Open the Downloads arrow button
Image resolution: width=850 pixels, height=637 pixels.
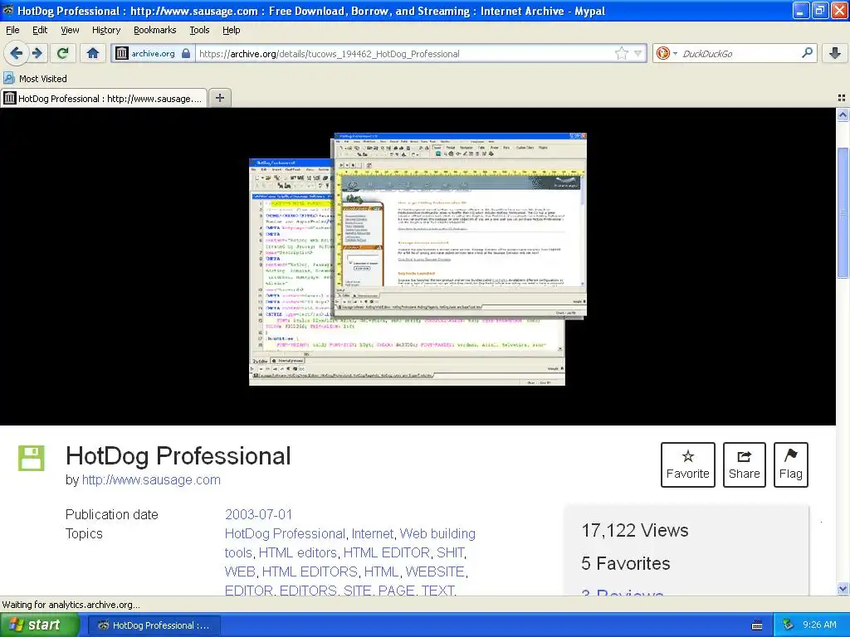tap(835, 53)
